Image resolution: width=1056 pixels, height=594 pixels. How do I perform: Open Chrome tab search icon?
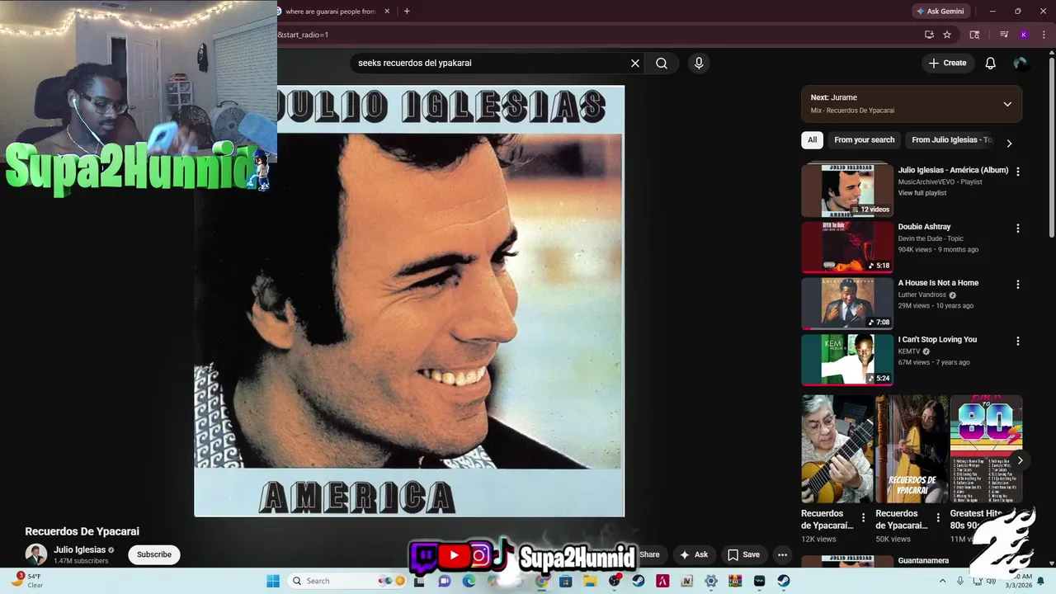(x=974, y=35)
